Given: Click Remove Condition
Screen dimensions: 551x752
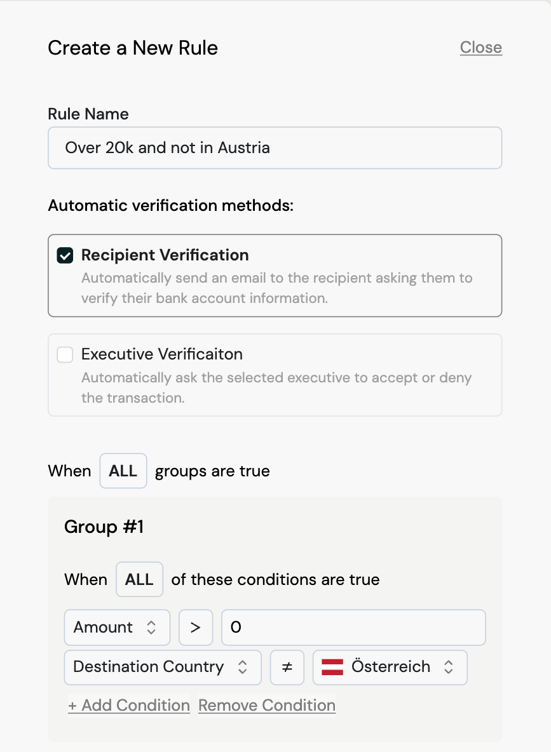Looking at the screenshot, I should [266, 705].
